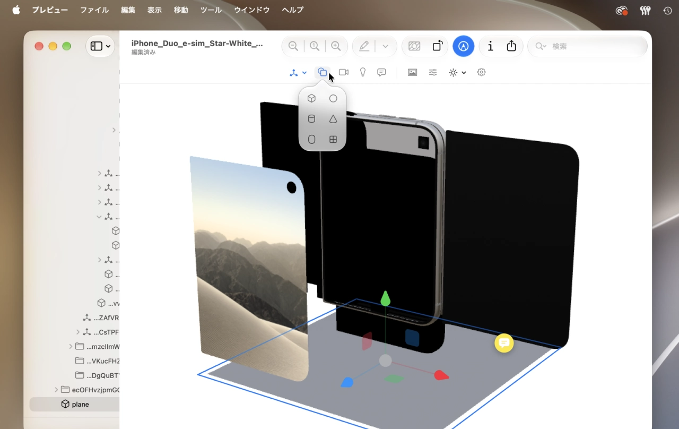Expand the ...mzcIlmW folder

[71, 347]
